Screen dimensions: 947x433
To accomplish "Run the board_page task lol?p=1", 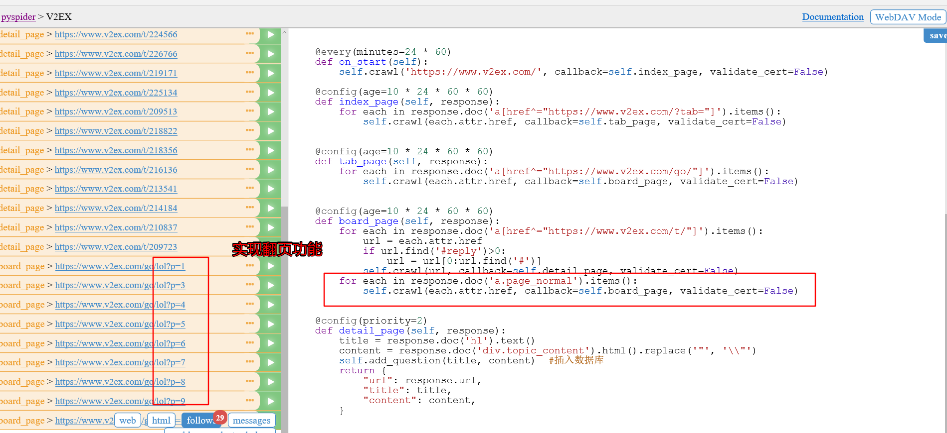I will (x=270, y=266).
